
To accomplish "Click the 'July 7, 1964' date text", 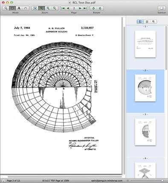I will coord(22,28).
